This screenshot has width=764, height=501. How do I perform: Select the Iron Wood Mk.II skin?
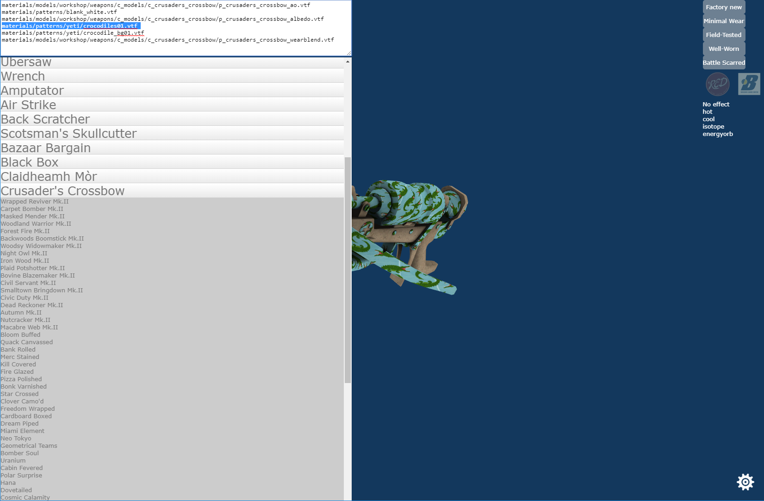click(x=25, y=261)
